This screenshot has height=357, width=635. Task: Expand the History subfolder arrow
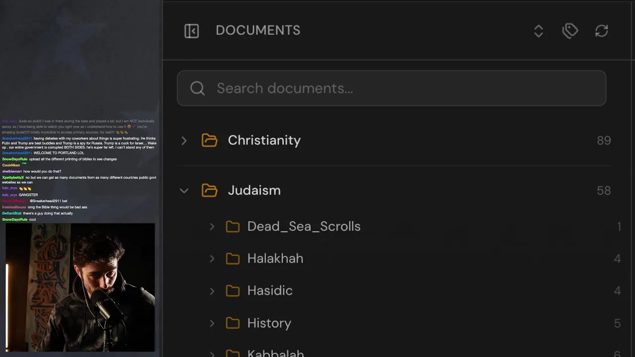point(212,323)
